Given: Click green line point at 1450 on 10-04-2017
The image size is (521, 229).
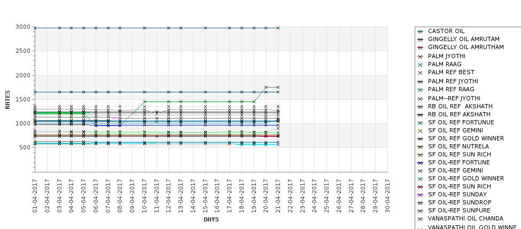Looking at the screenshot, I should pyautogui.click(x=144, y=101).
